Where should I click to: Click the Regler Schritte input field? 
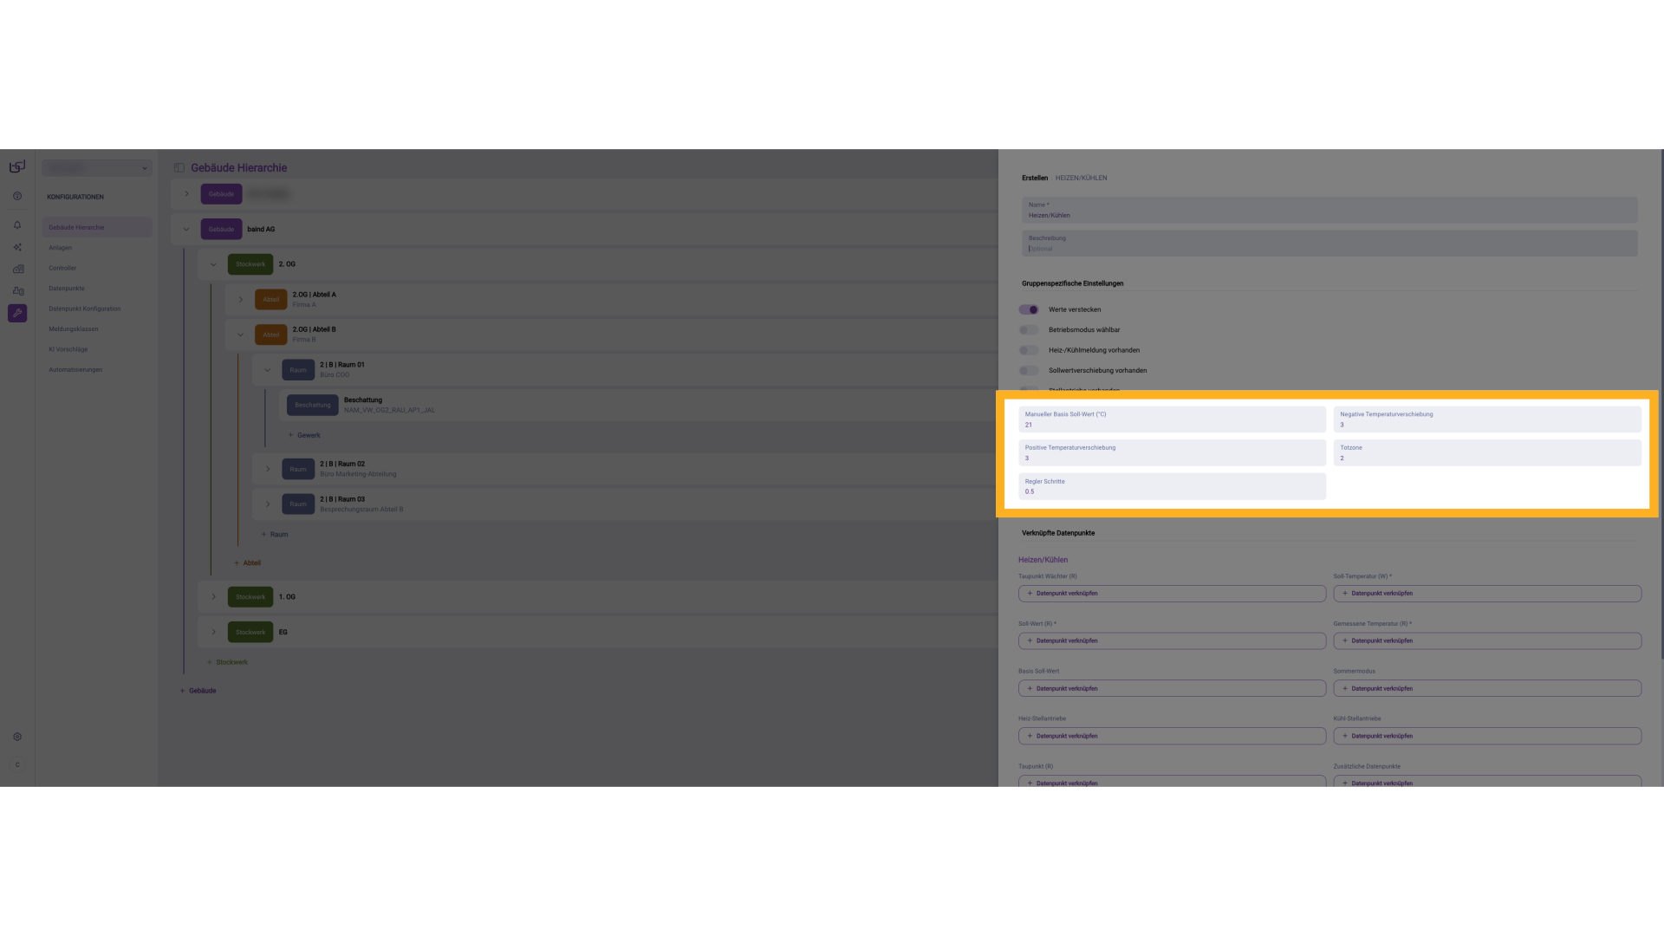point(1172,487)
